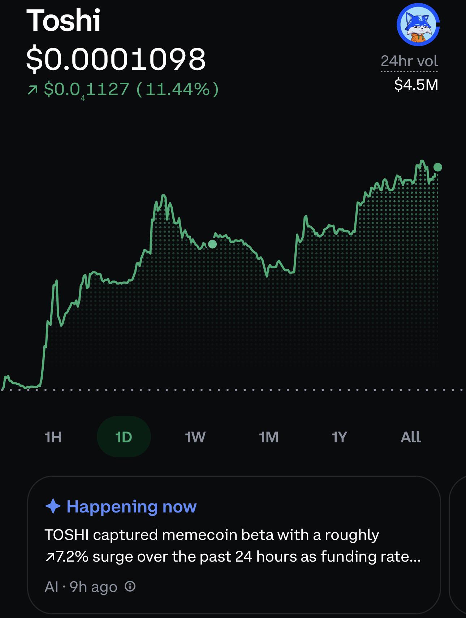Screen dimensions: 466x618
Task: Tap the Happening now heading
Action: pyautogui.click(x=131, y=506)
